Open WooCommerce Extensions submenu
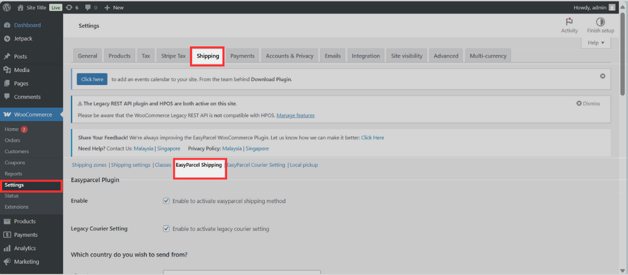Screen dimensions: 628x275 [x=16, y=207]
